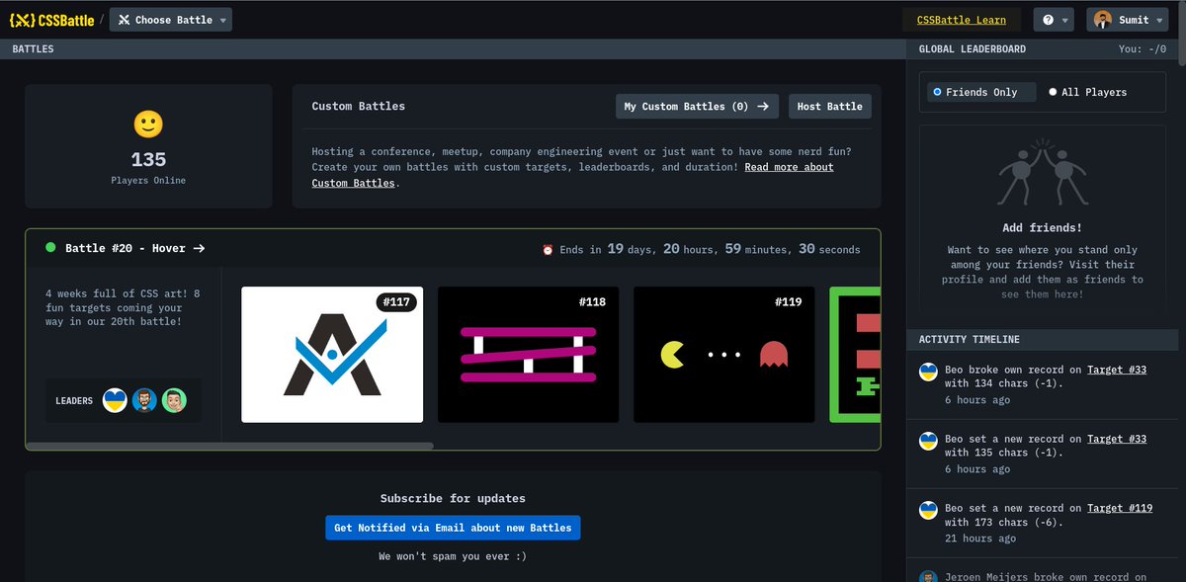Click the first leader avatar with Ukraine flag
Image resolution: width=1186 pixels, height=582 pixels.
pos(115,400)
